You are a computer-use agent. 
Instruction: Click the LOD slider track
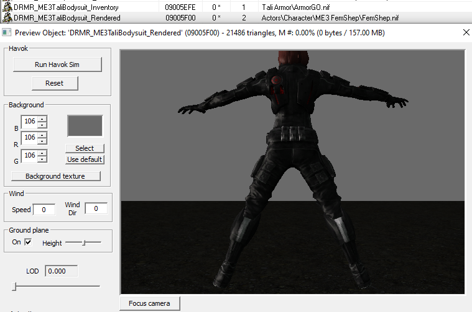(56, 286)
